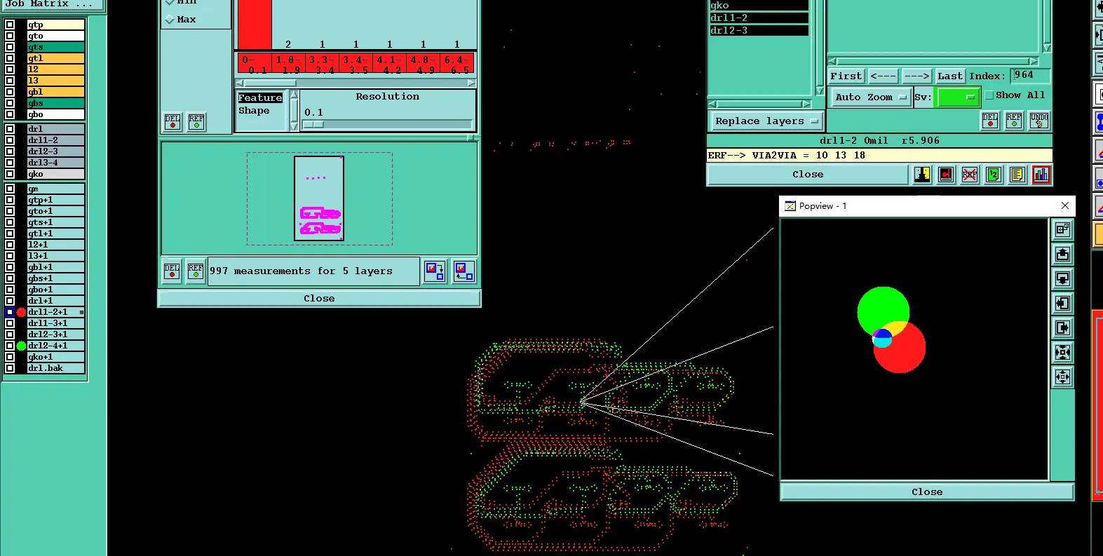This screenshot has width=1103, height=556.
Task: Toggle the checkbox for layer gko
Action: [x=10, y=174]
